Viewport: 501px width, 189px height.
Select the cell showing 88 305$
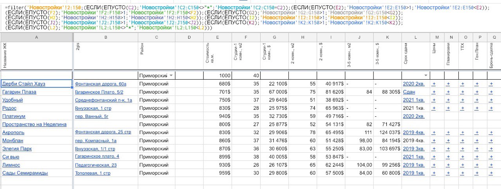pyautogui.click(x=388, y=92)
